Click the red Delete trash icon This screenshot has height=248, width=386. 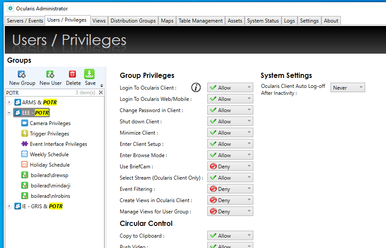[73, 74]
